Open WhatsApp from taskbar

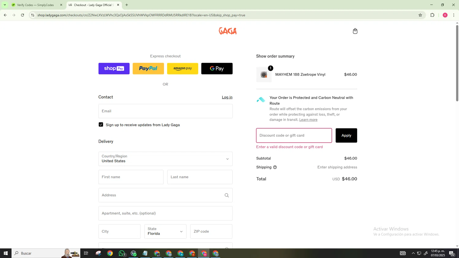(x=122, y=253)
